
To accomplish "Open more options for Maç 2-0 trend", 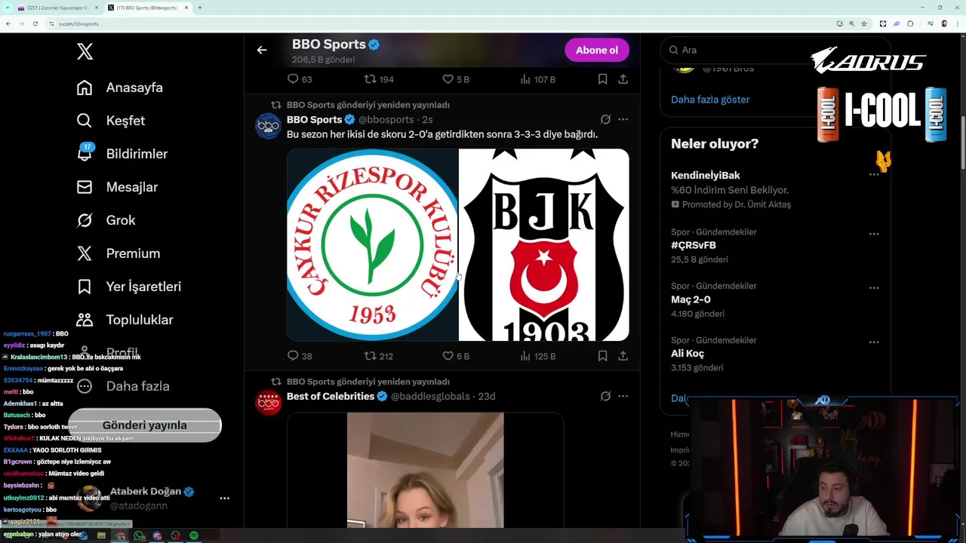I will pyautogui.click(x=873, y=288).
